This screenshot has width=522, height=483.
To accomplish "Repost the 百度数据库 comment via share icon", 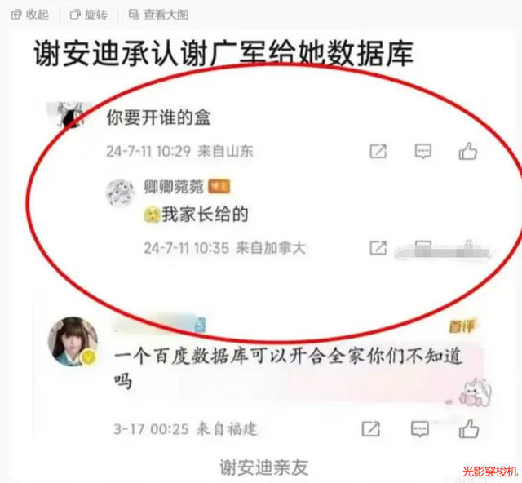I will tap(370, 428).
